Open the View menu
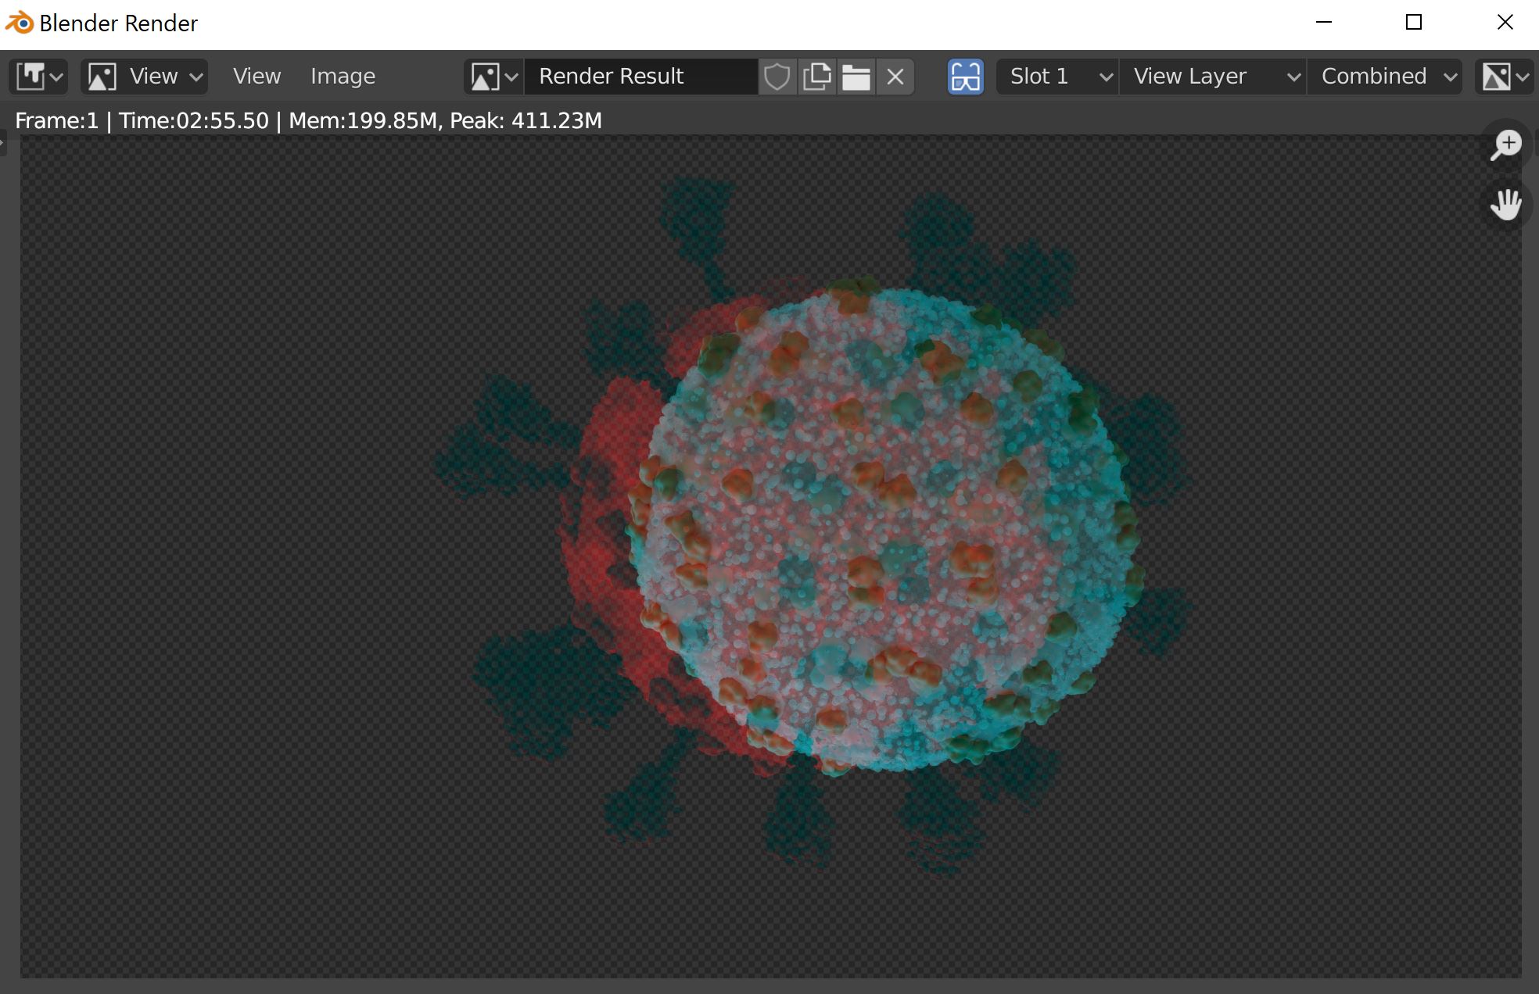This screenshot has height=994, width=1539. pos(256,76)
